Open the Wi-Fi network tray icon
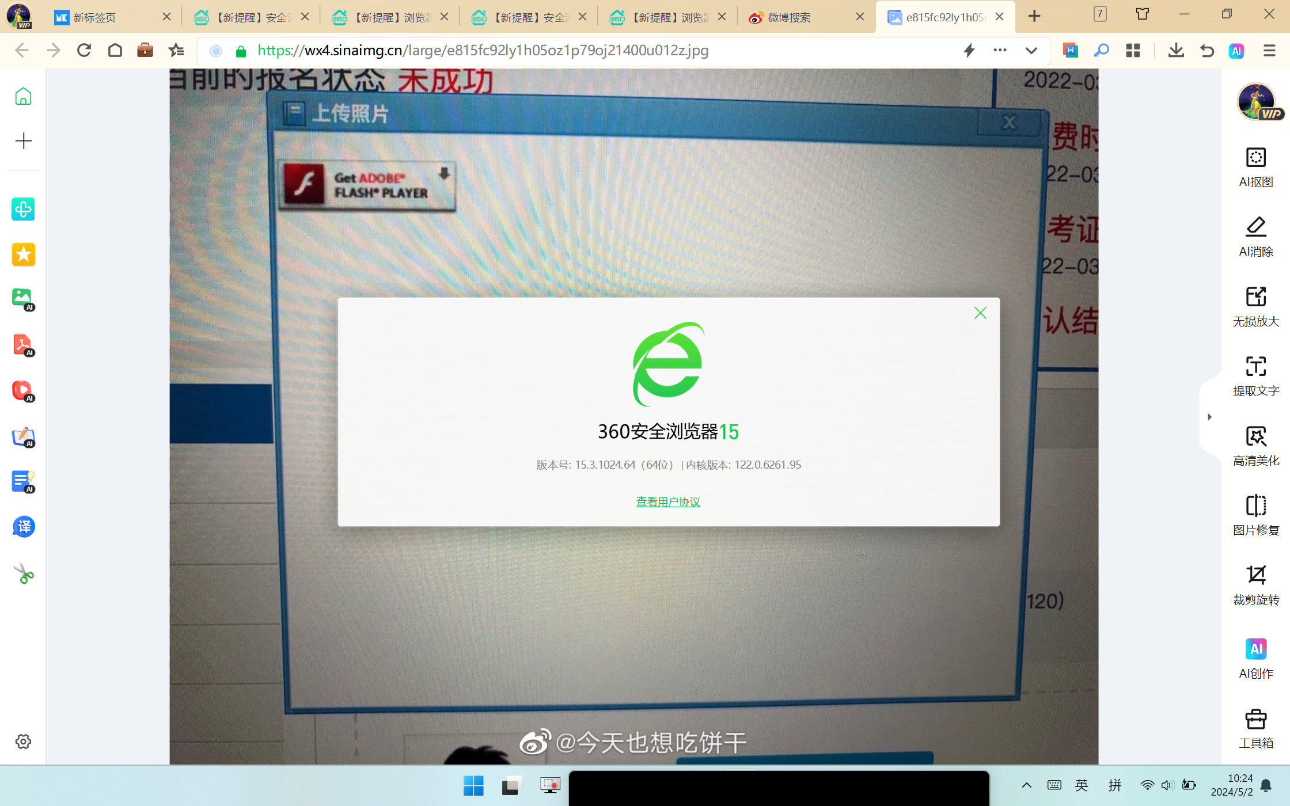 [x=1147, y=785]
